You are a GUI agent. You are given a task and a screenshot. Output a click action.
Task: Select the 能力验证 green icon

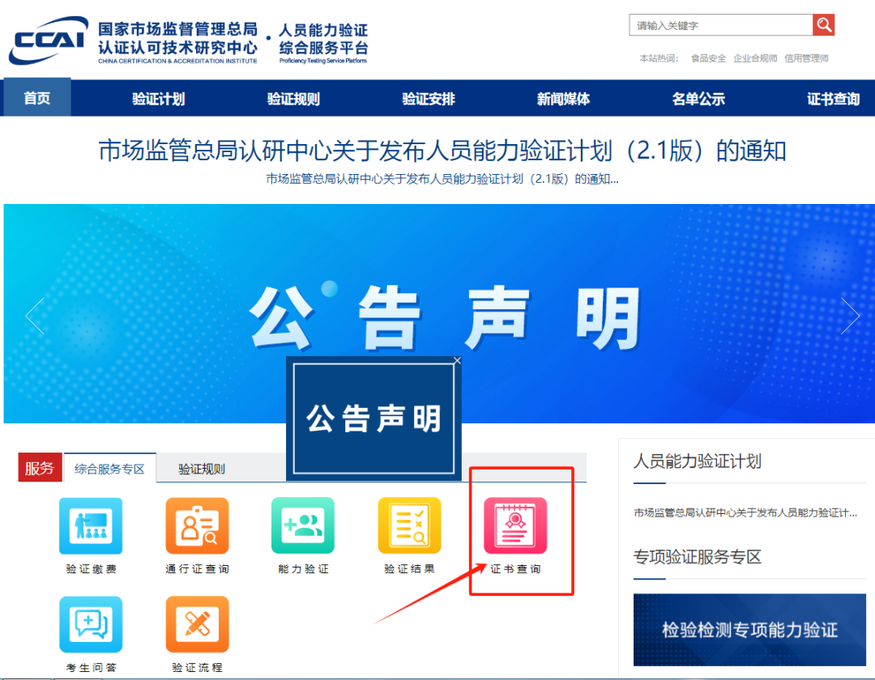(303, 525)
